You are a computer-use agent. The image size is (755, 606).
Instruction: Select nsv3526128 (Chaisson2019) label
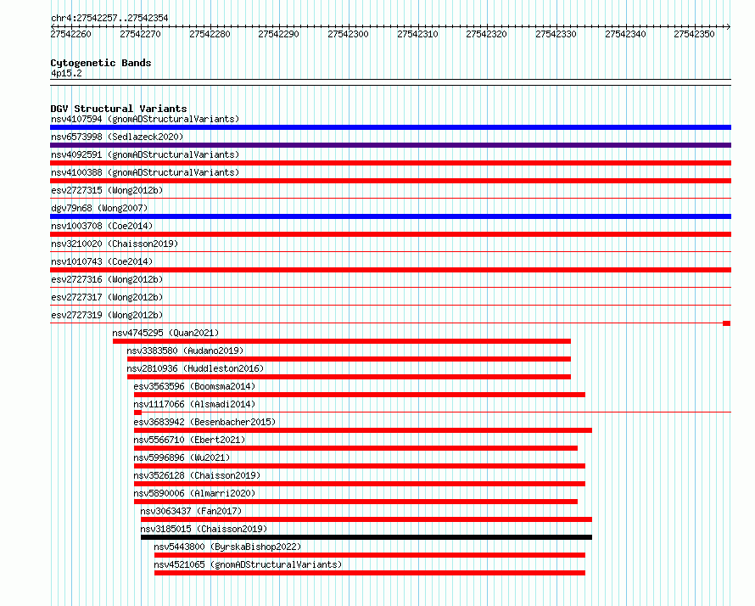coord(197,475)
